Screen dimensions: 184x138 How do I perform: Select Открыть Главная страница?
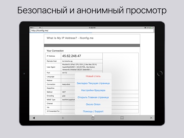[93, 97]
